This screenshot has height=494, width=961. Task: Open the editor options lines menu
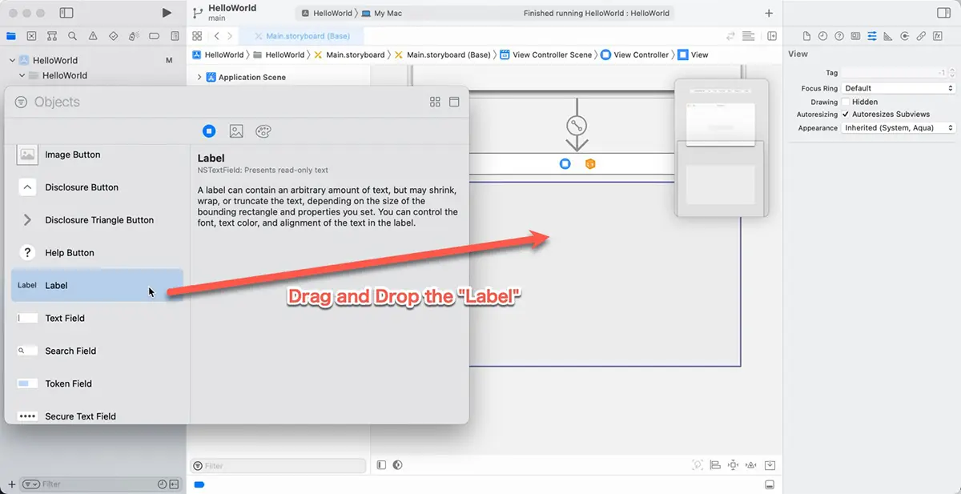749,36
